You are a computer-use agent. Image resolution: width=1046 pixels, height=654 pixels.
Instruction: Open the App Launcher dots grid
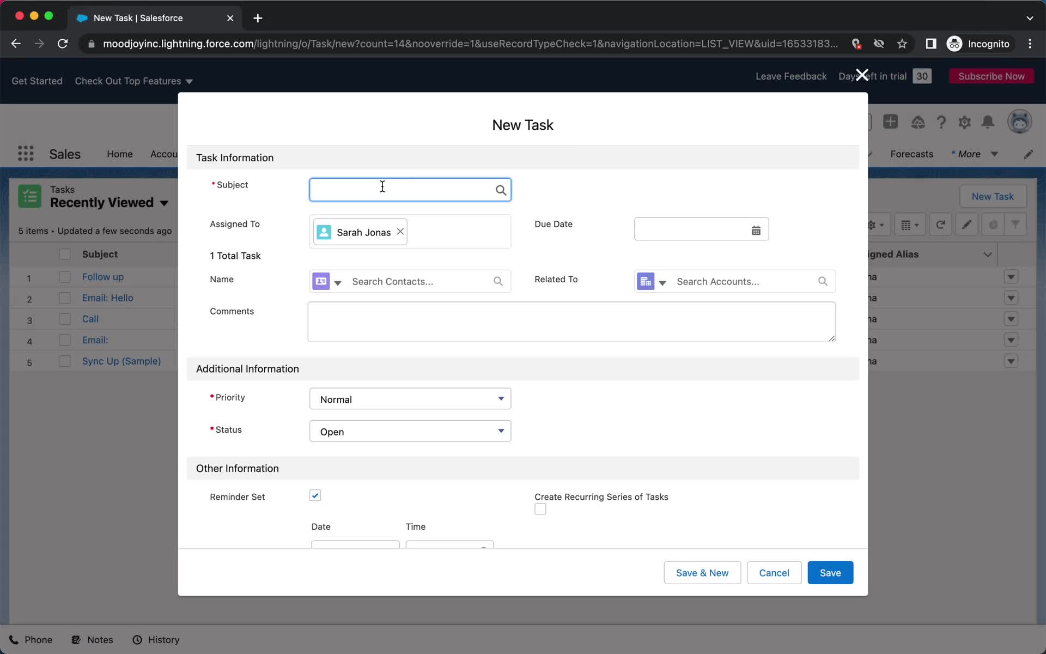point(26,154)
